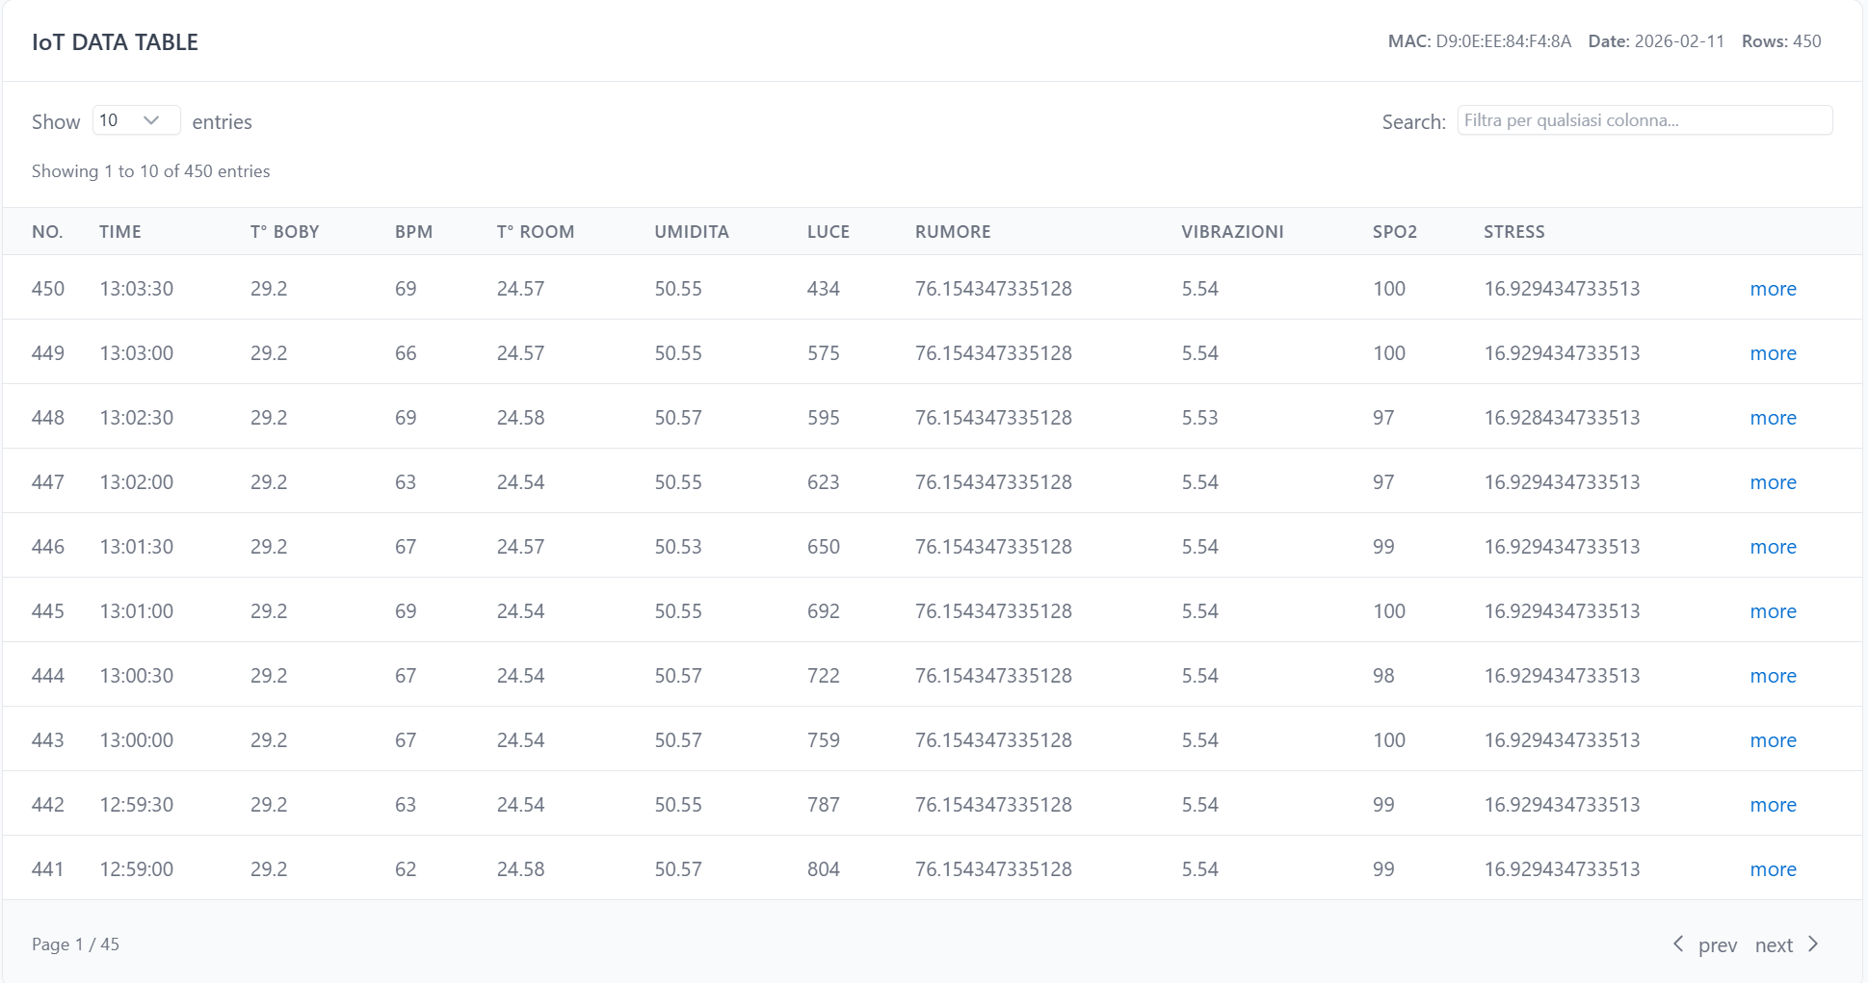Show more for the 13:02:00 entry
The width and height of the screenshot is (1868, 983).
[1773, 482]
